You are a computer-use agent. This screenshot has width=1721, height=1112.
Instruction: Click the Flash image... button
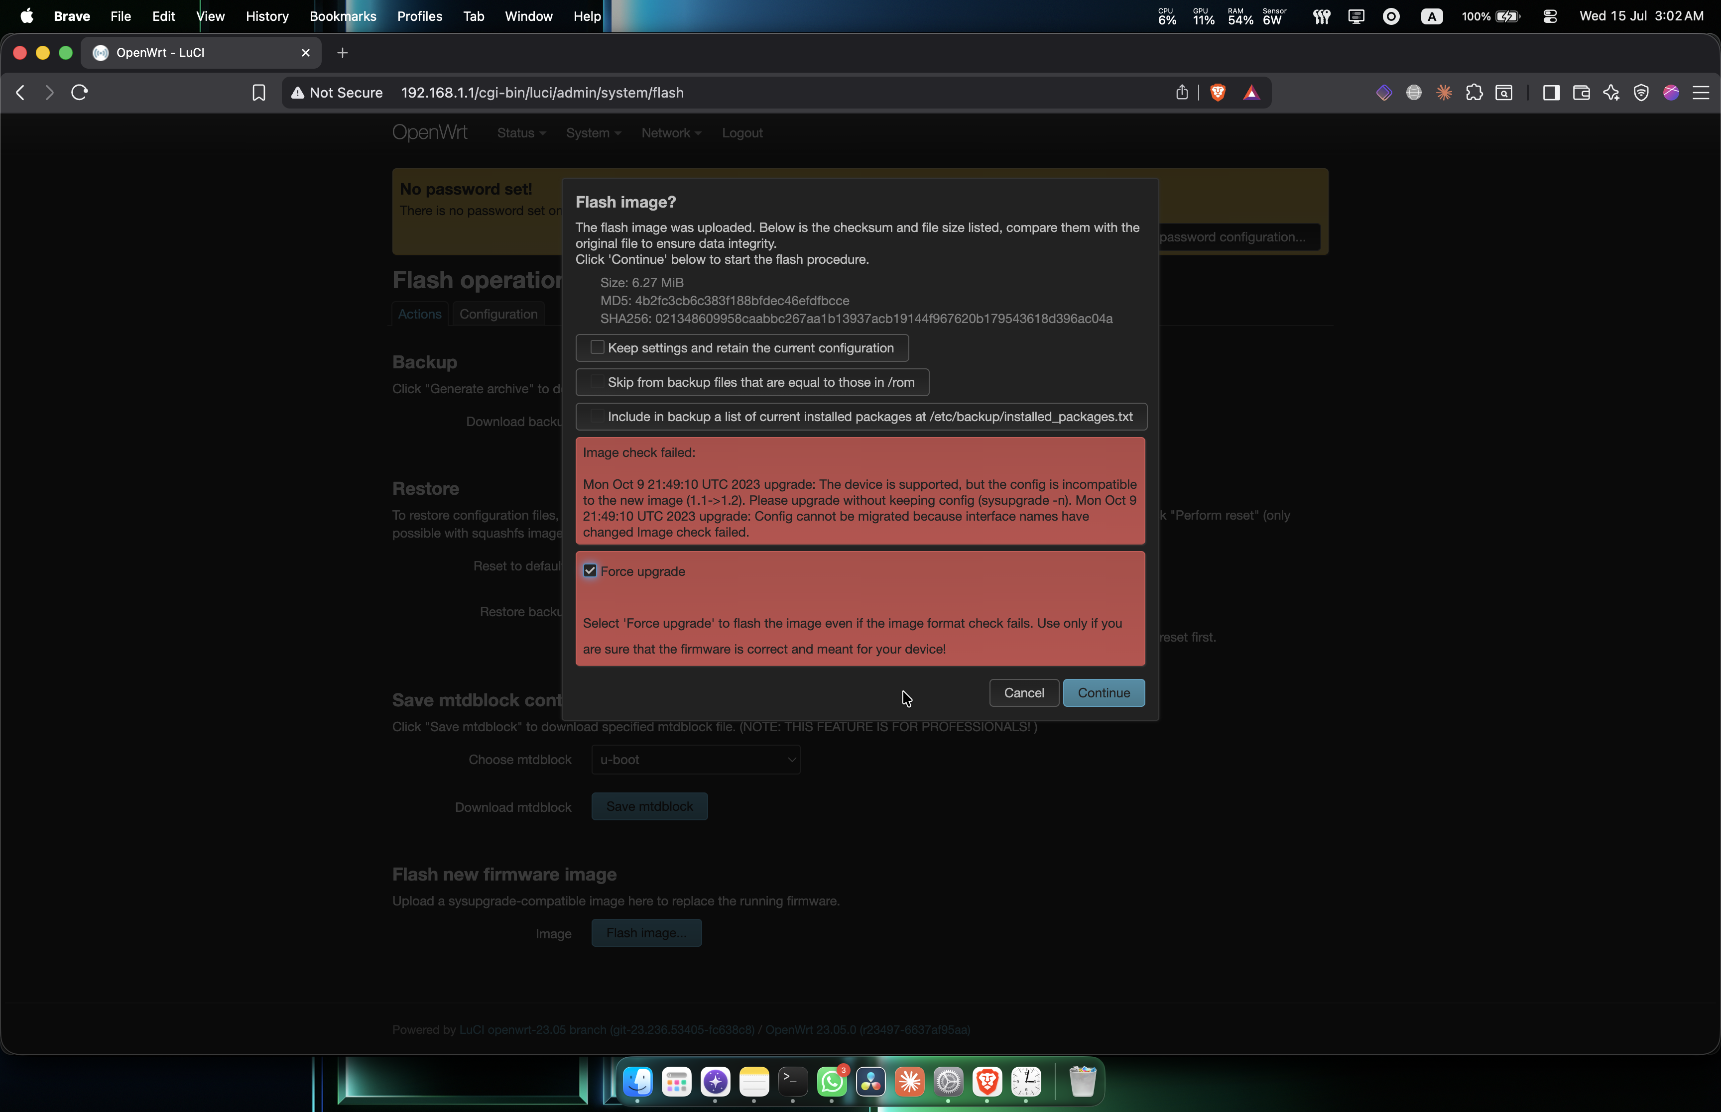(x=646, y=933)
